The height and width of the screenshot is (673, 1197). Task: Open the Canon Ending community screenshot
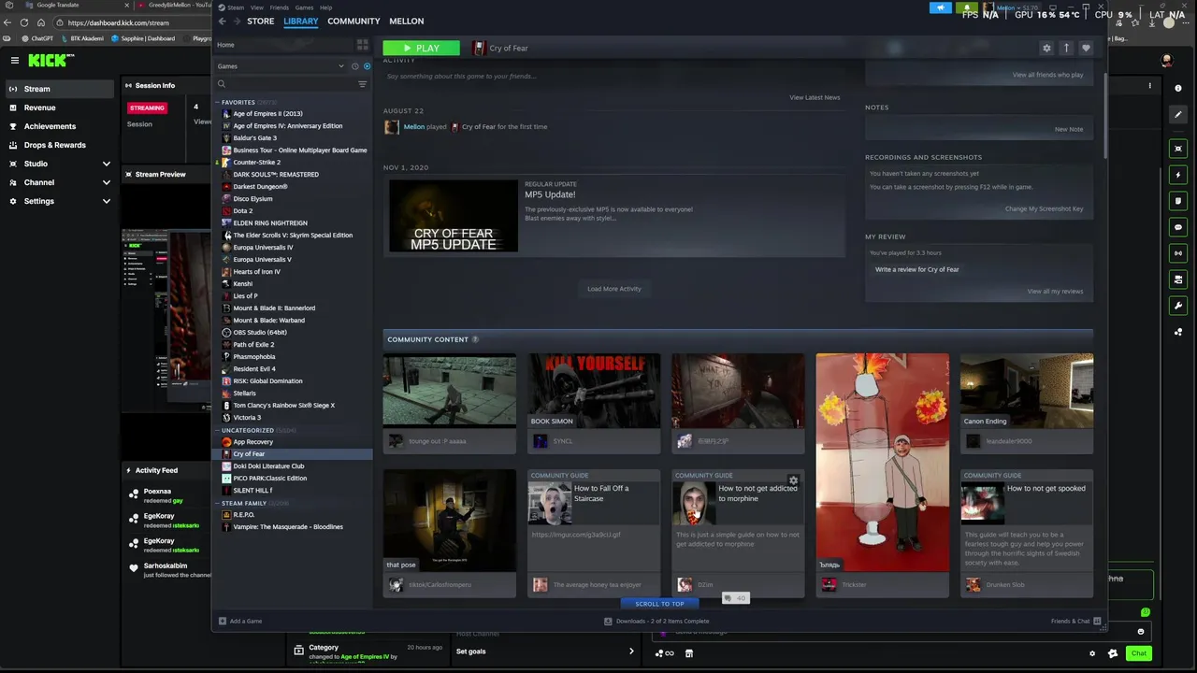(x=1027, y=391)
